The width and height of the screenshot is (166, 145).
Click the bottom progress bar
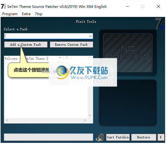click(x=48, y=137)
